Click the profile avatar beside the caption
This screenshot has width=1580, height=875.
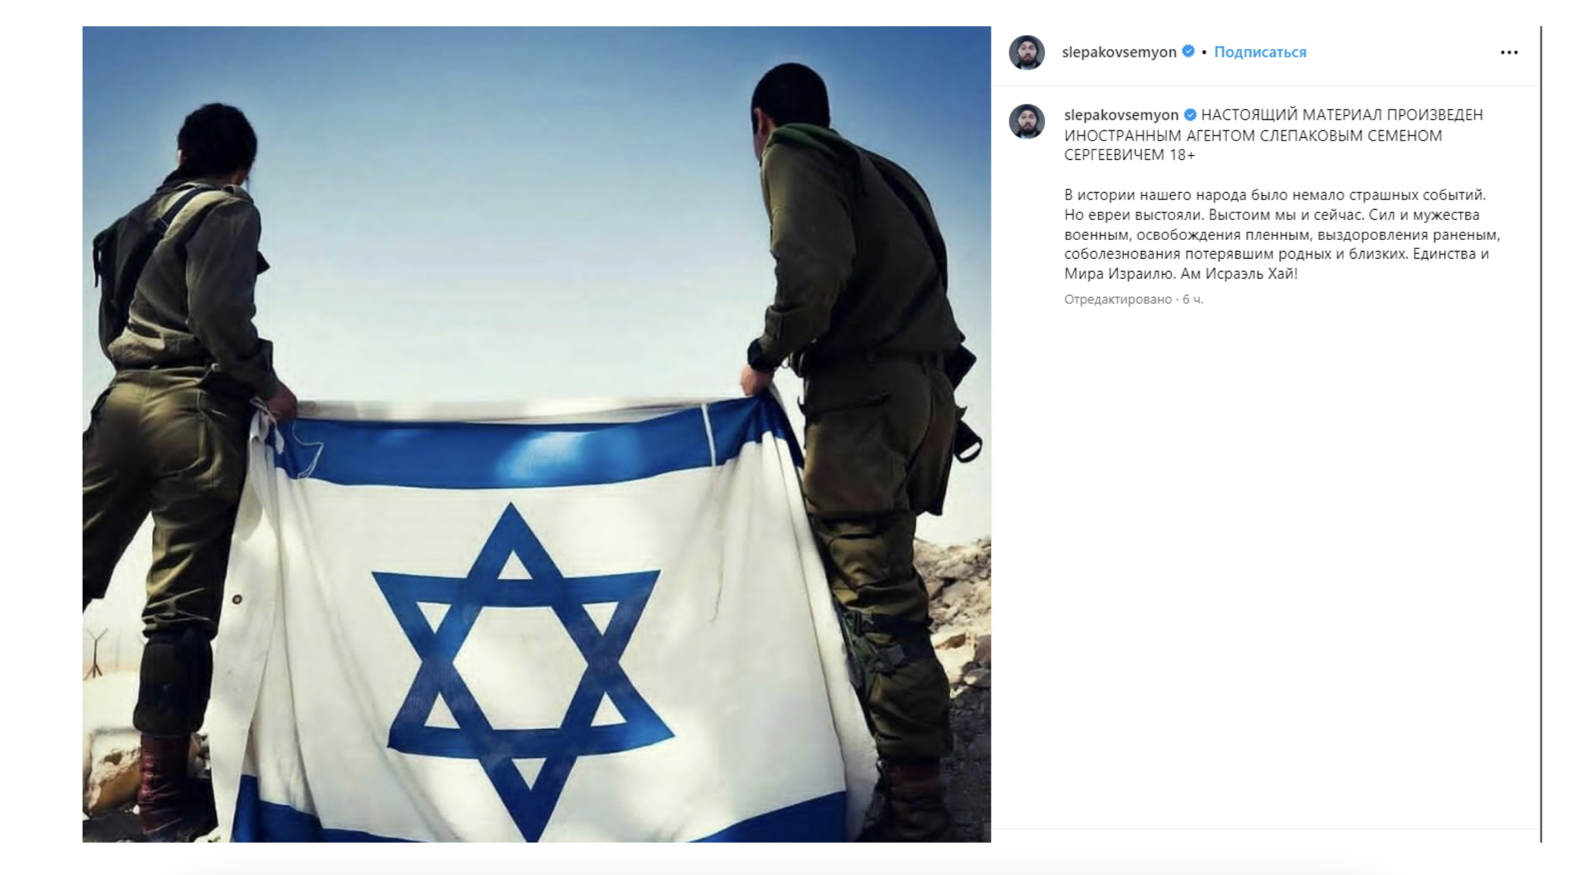pos(1026,121)
